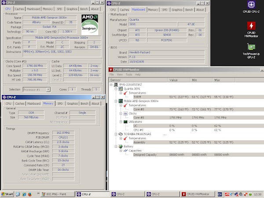Click the Sensor column header
This screenshot has height=198, width=264.
click(x=138, y=80)
